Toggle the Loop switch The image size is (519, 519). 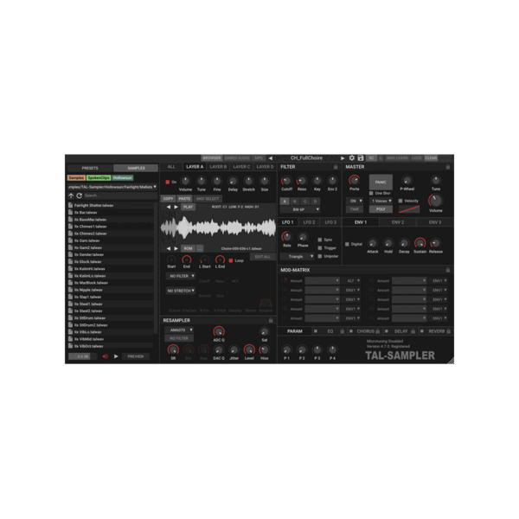[x=231, y=260]
